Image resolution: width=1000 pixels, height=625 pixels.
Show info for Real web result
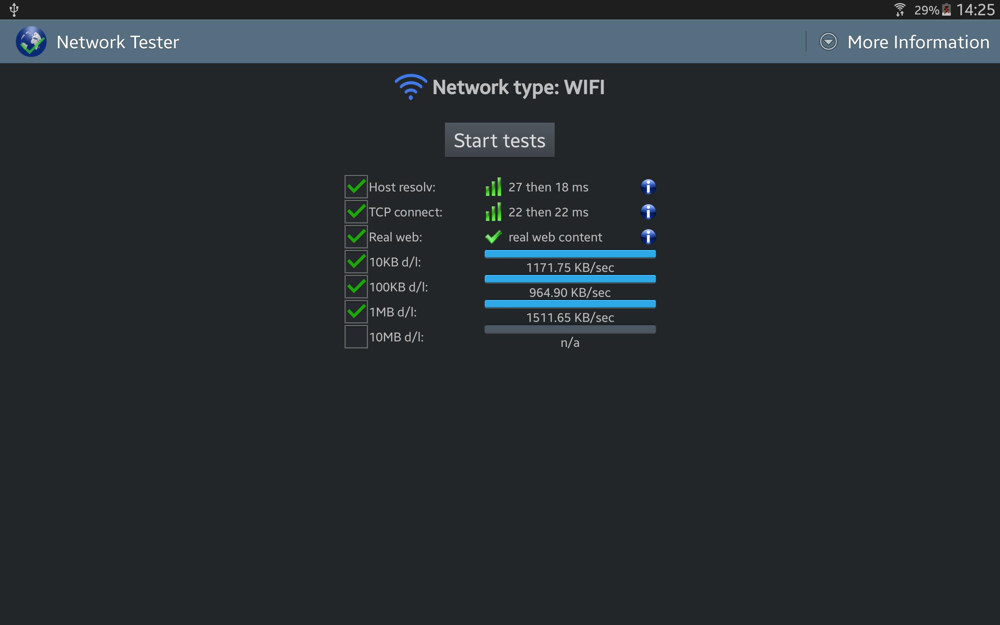pyautogui.click(x=648, y=237)
